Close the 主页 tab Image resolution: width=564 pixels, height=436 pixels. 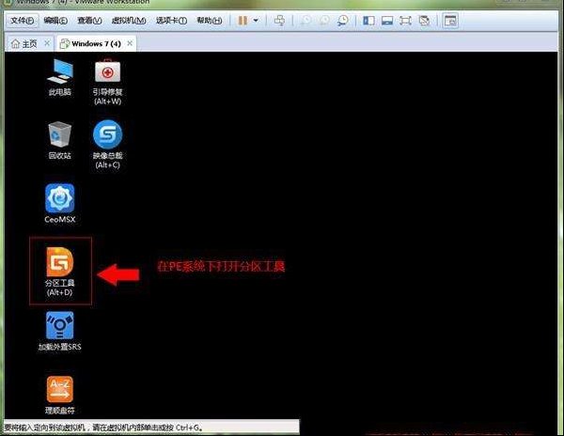tap(47, 43)
